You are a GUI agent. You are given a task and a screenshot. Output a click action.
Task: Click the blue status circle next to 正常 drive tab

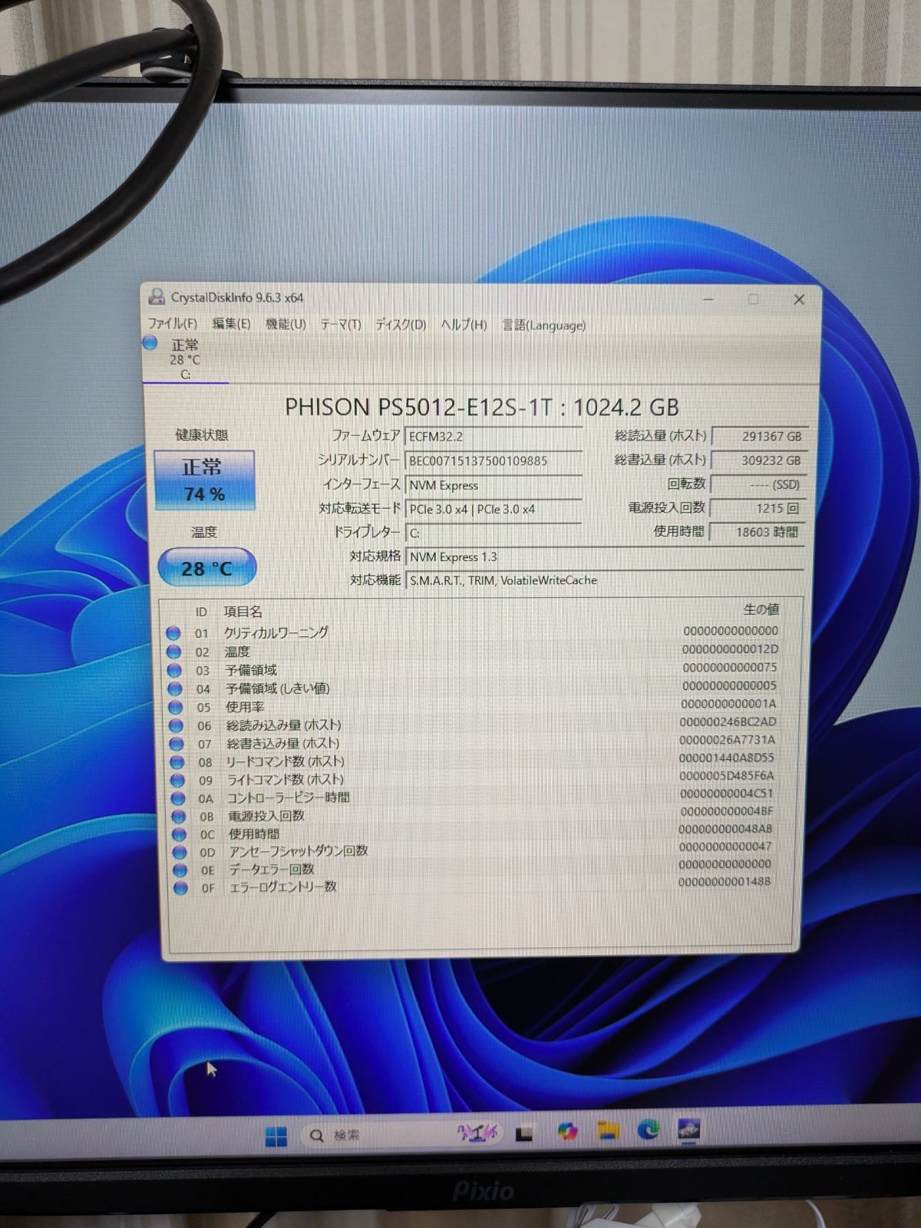coord(150,343)
